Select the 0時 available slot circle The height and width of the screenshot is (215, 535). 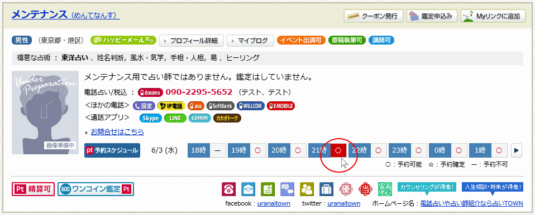[459, 150]
